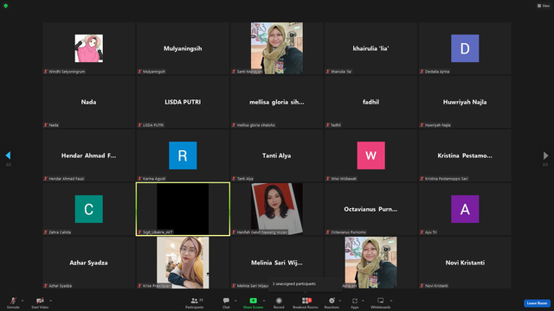Open the Participants panel

coord(195,303)
